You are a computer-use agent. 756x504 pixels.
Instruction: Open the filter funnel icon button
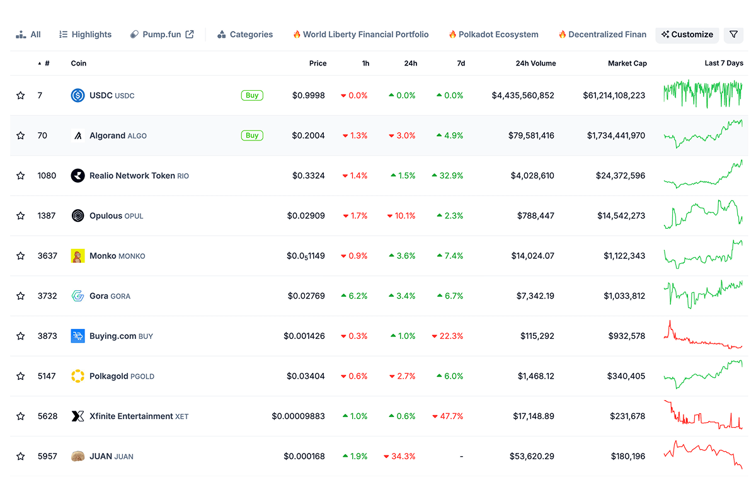point(733,35)
